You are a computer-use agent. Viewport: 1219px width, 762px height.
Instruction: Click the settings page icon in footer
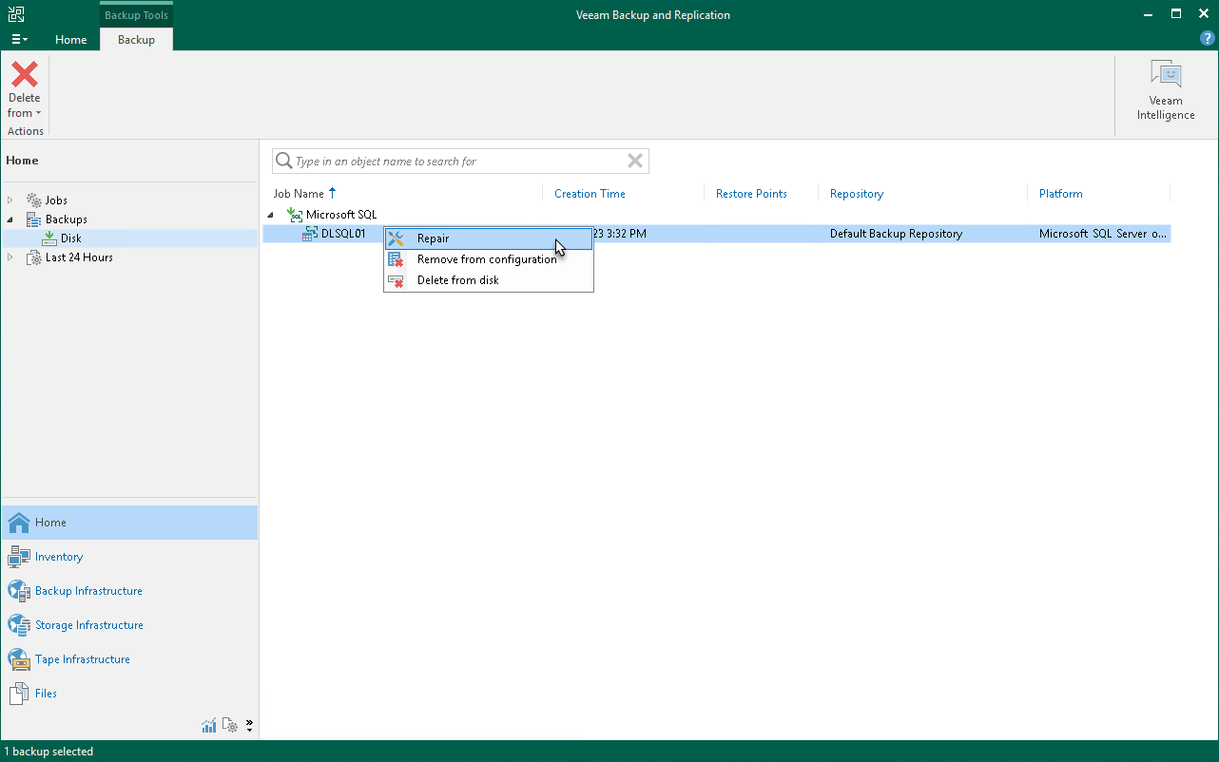point(229,726)
